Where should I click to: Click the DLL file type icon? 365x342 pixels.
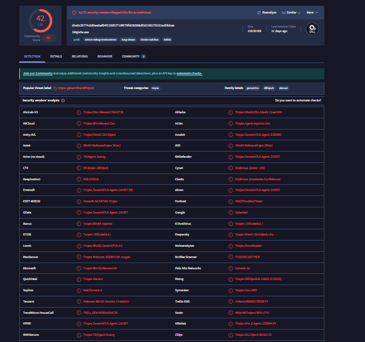(x=311, y=29)
